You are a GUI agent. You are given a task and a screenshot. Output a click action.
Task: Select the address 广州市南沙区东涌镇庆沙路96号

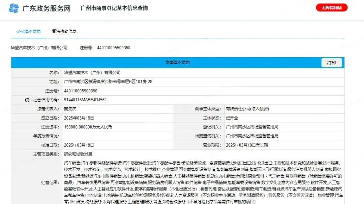tap(108, 81)
